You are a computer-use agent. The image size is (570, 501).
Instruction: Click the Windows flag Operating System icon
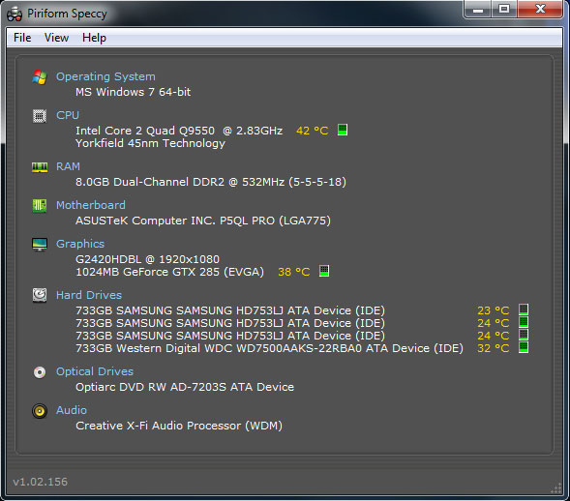[40, 77]
